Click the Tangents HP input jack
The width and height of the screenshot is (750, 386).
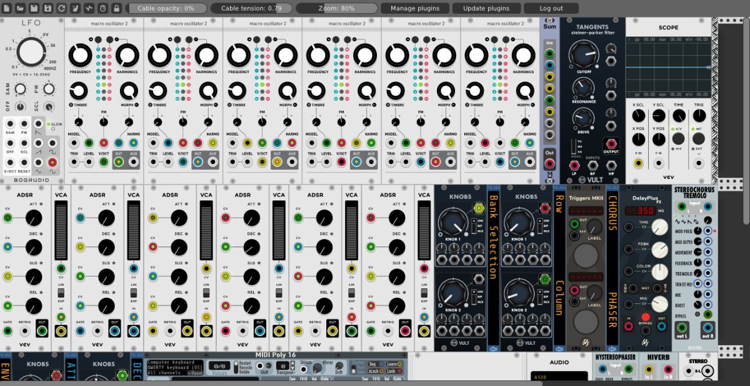(x=611, y=165)
